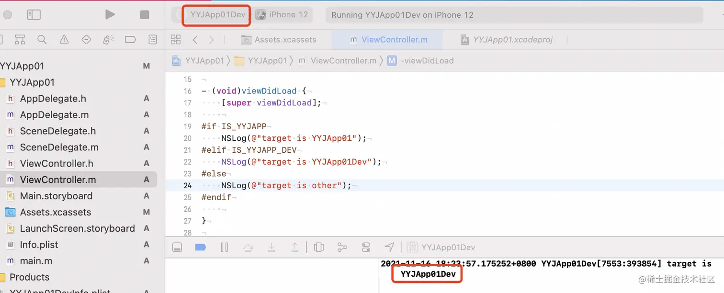Open Simulate Location menu

click(x=389, y=248)
